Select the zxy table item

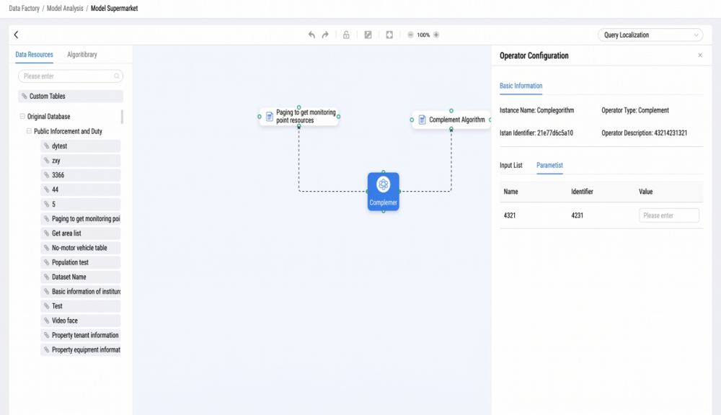(x=81, y=161)
